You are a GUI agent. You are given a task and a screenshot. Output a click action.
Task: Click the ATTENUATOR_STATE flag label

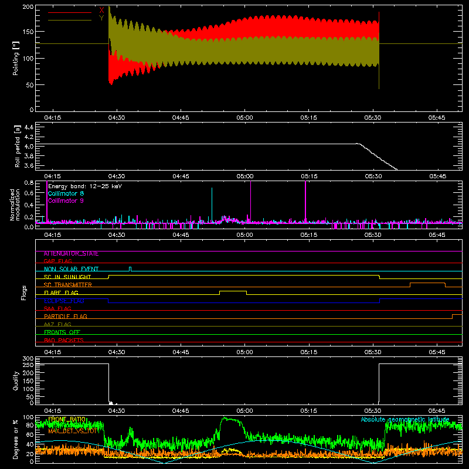click(71, 254)
